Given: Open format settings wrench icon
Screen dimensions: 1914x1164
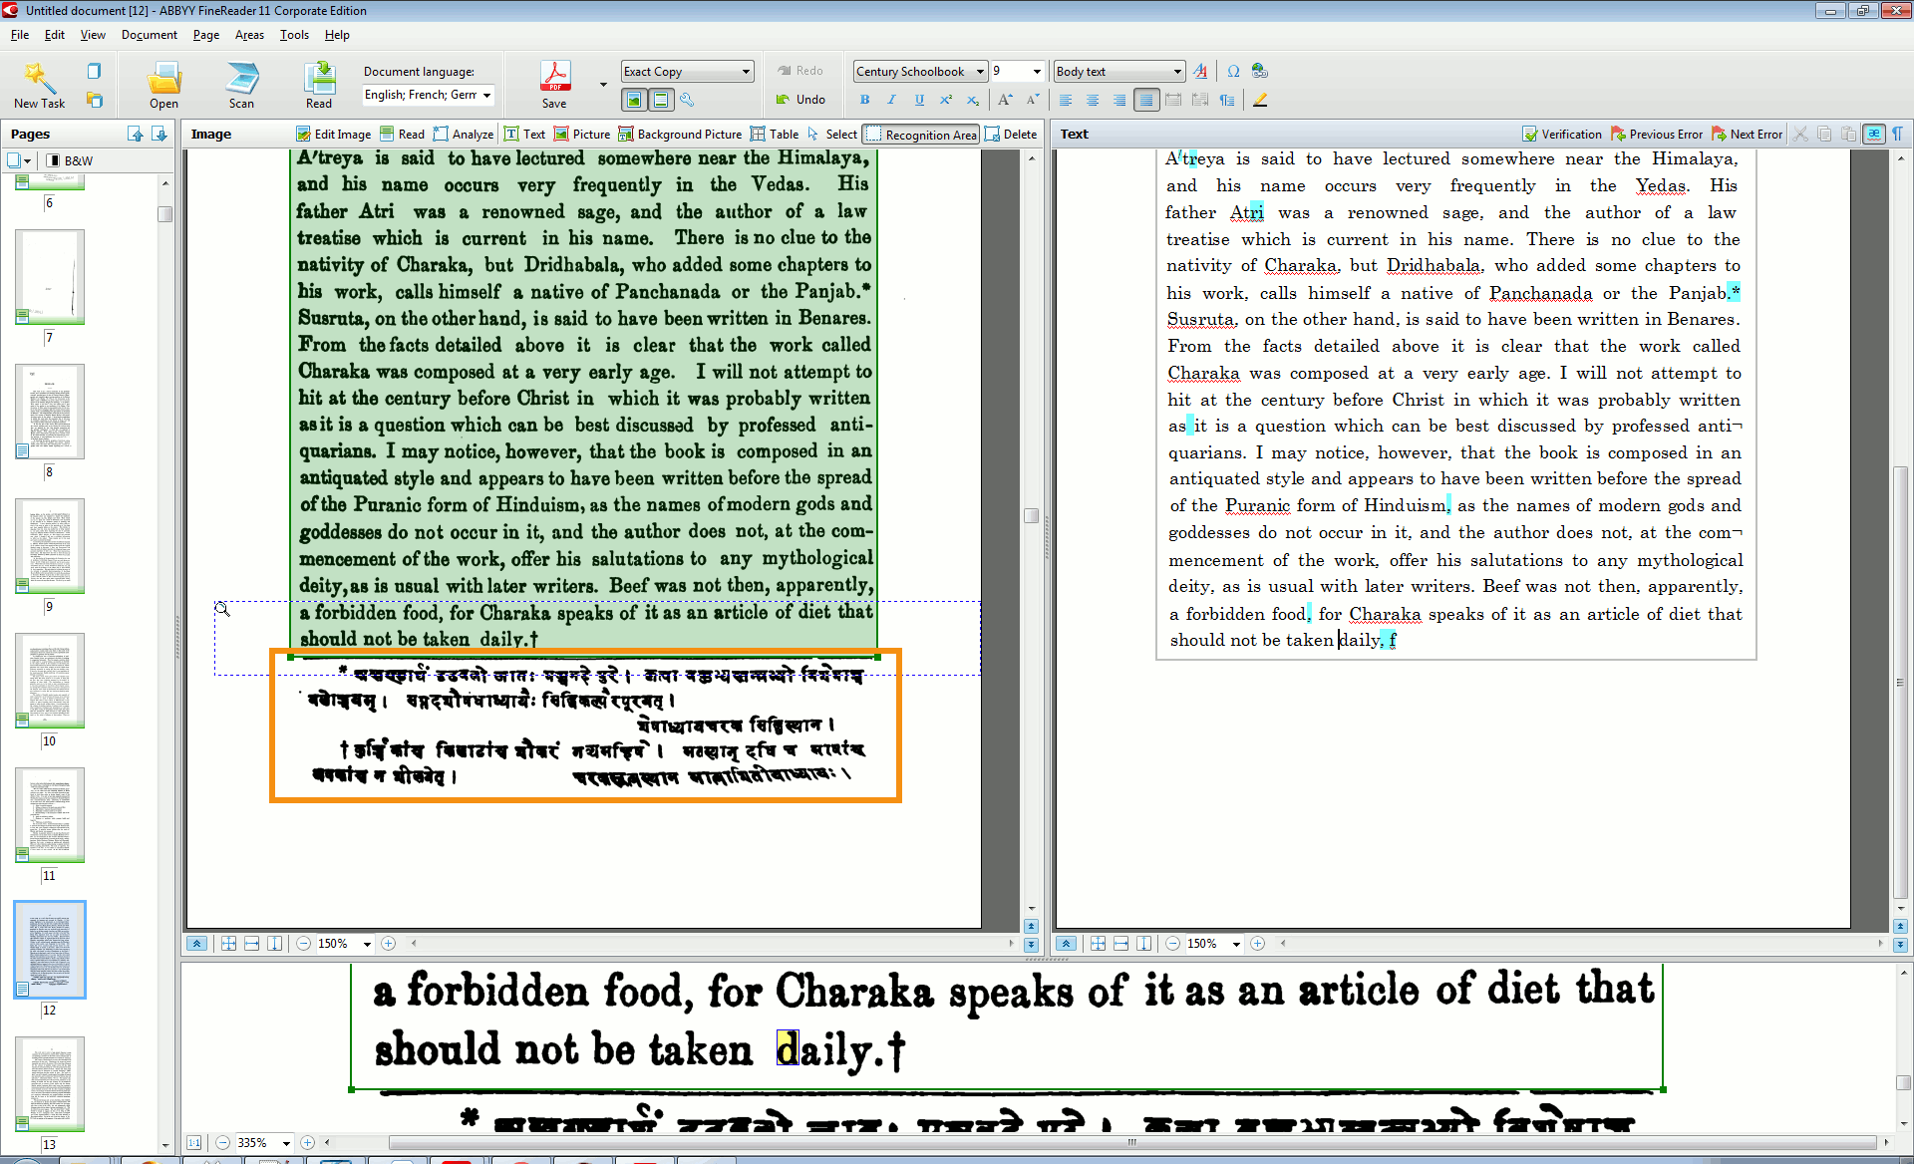Looking at the screenshot, I should coord(687,100).
